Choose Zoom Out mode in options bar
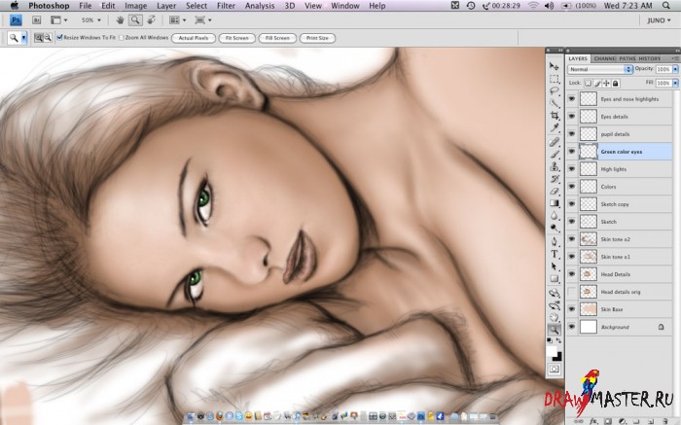Image resolution: width=681 pixels, height=425 pixels. point(48,38)
